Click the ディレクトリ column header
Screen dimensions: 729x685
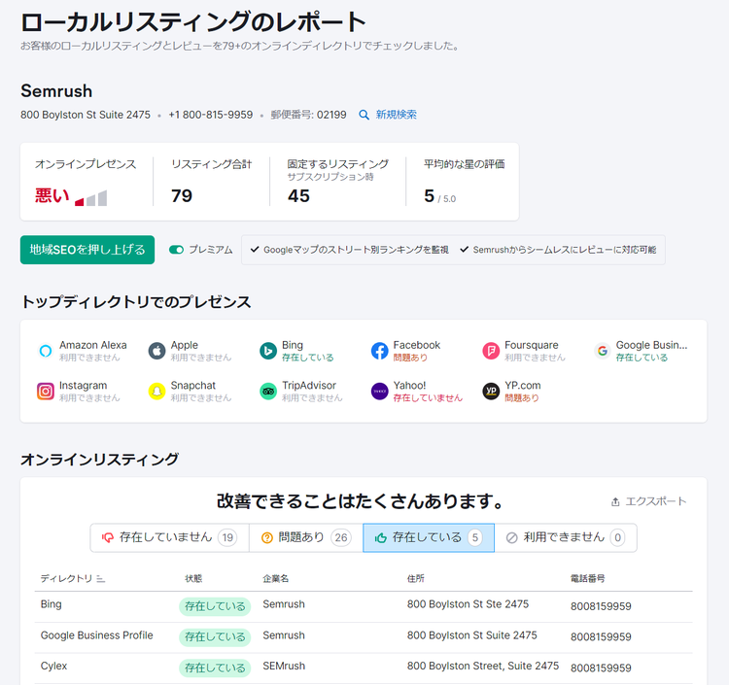click(x=66, y=578)
